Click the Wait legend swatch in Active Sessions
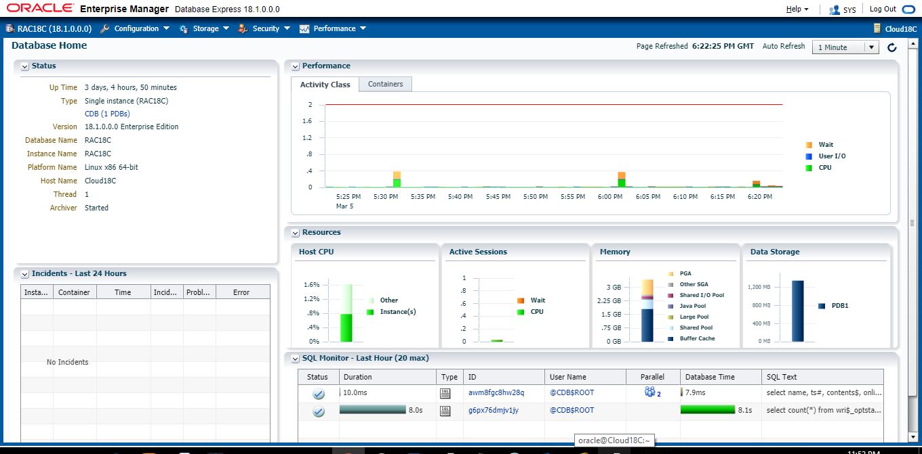922x454 pixels. click(x=521, y=300)
